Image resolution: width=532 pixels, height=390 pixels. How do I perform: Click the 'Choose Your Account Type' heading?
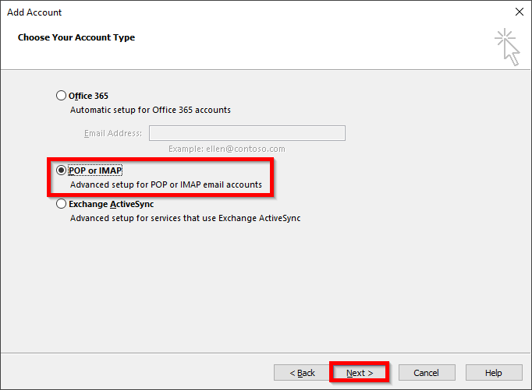[x=76, y=37]
